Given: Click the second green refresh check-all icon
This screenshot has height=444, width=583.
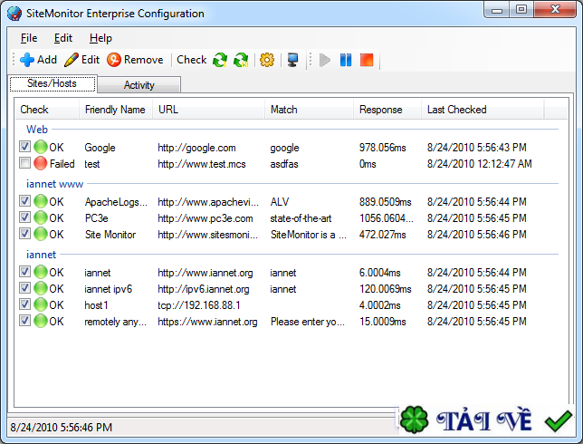Looking at the screenshot, I should coord(241,60).
